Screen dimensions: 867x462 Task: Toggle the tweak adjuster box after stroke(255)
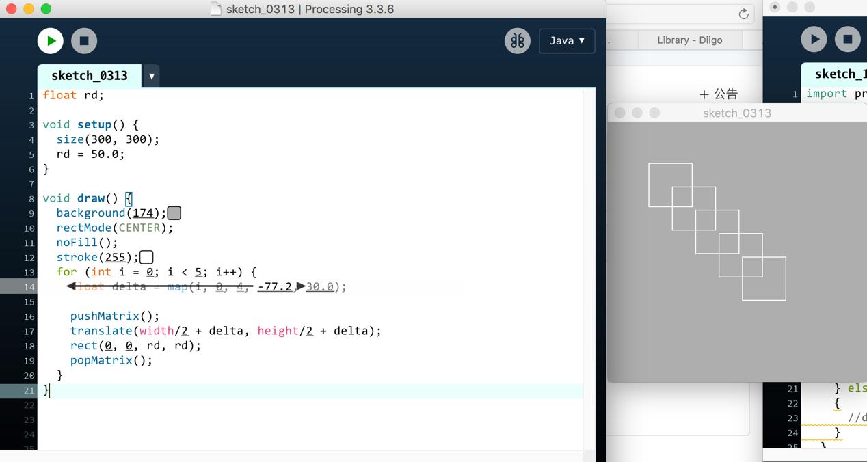(146, 256)
